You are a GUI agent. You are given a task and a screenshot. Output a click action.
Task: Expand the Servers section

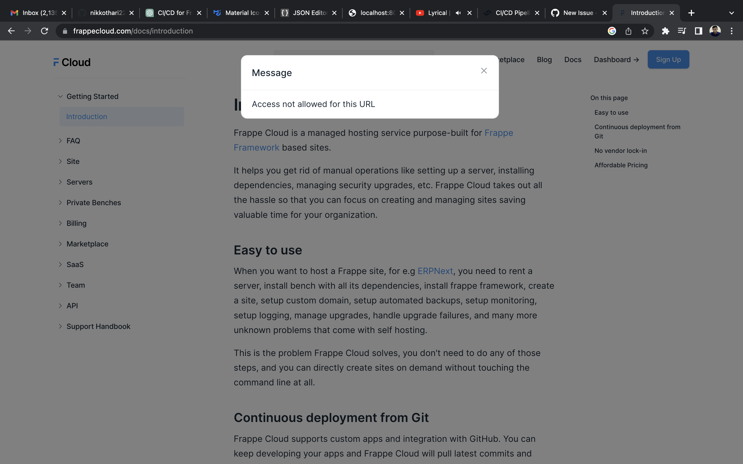tap(79, 182)
